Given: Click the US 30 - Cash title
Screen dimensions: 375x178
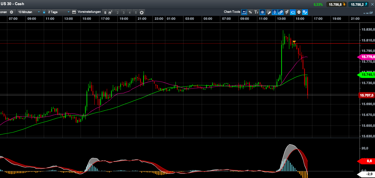Looking at the screenshot, I should click(x=12, y=4).
